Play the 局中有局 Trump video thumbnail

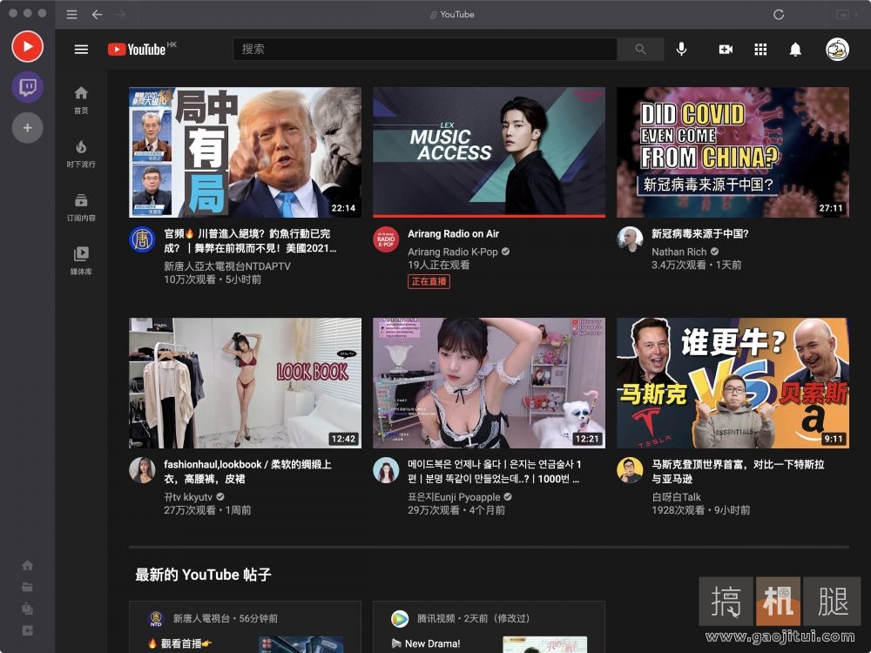point(245,152)
